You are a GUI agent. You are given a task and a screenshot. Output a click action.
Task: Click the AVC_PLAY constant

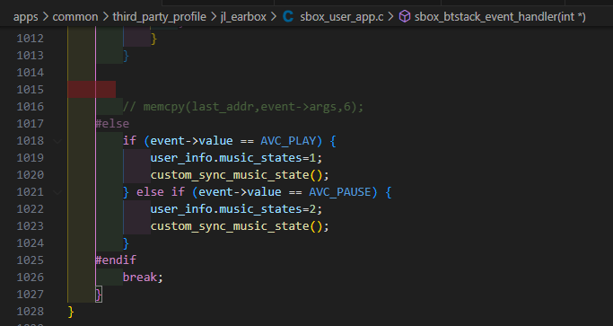tap(288, 141)
